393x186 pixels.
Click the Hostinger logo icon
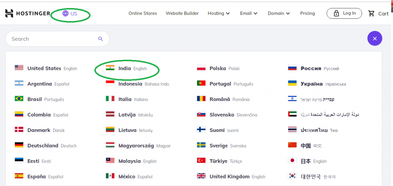point(10,13)
